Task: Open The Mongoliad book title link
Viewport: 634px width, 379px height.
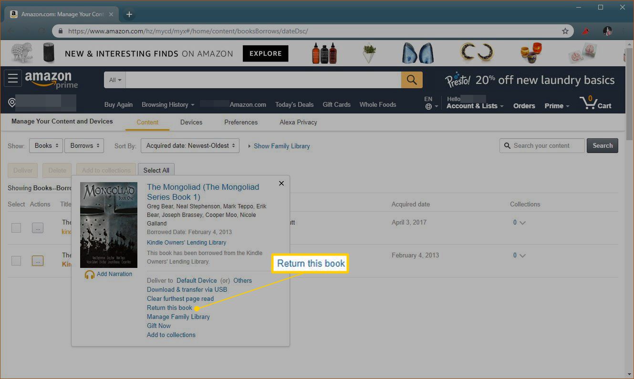Action: [x=203, y=192]
